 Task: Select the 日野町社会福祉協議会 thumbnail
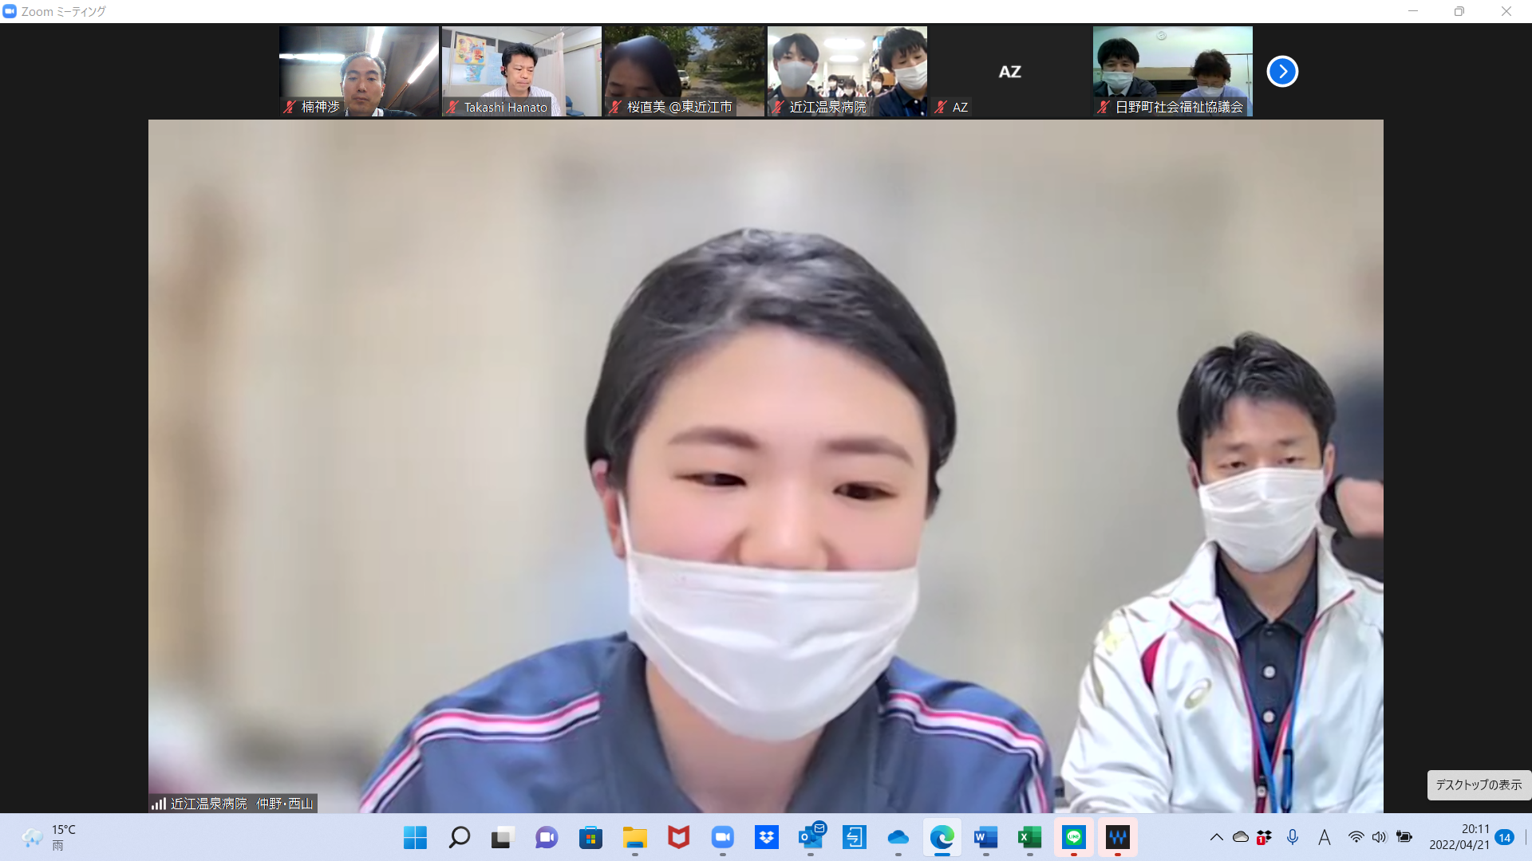(1172, 71)
